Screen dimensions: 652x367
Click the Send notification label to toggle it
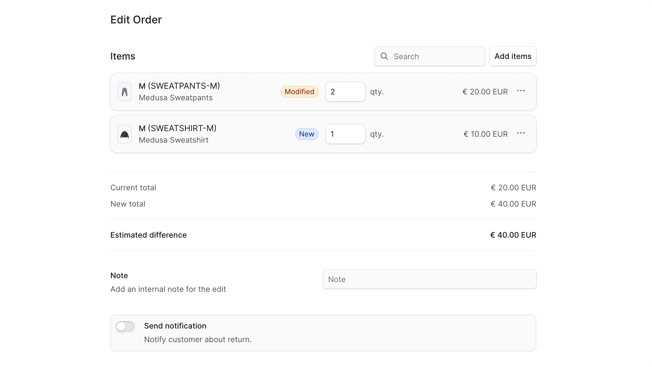[x=175, y=326]
